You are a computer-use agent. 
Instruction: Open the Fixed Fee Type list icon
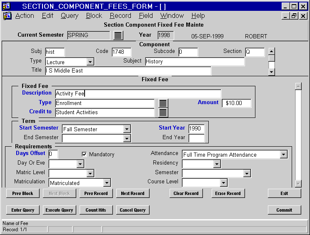point(163,103)
